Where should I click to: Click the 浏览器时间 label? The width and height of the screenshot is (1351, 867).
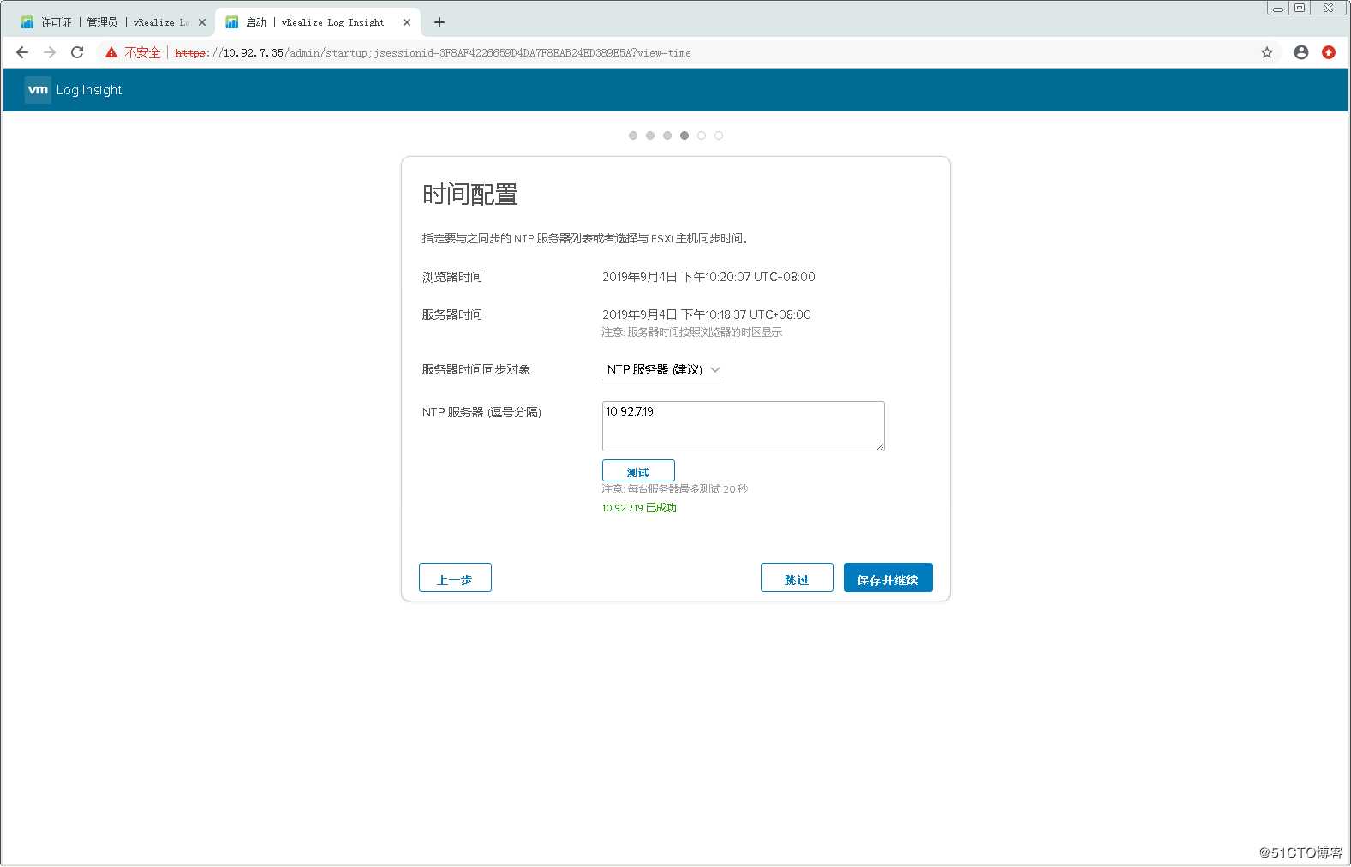452,277
